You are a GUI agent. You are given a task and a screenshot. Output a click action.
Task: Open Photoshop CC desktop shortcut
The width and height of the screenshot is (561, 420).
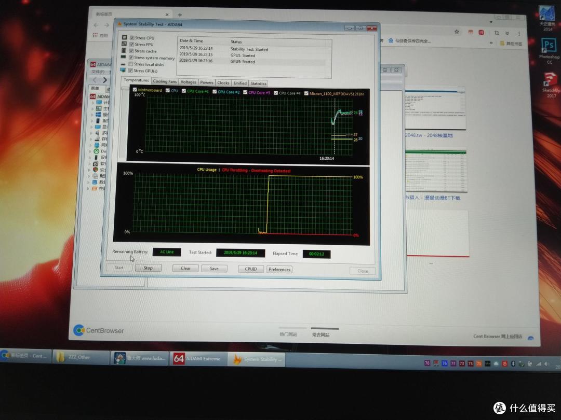[549, 51]
